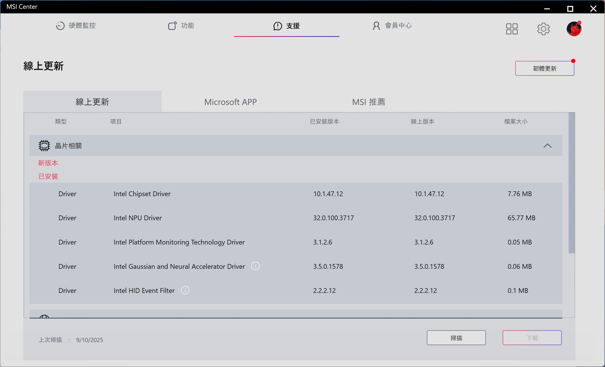Switch to the Microsoft APP sub-tab

coord(230,102)
